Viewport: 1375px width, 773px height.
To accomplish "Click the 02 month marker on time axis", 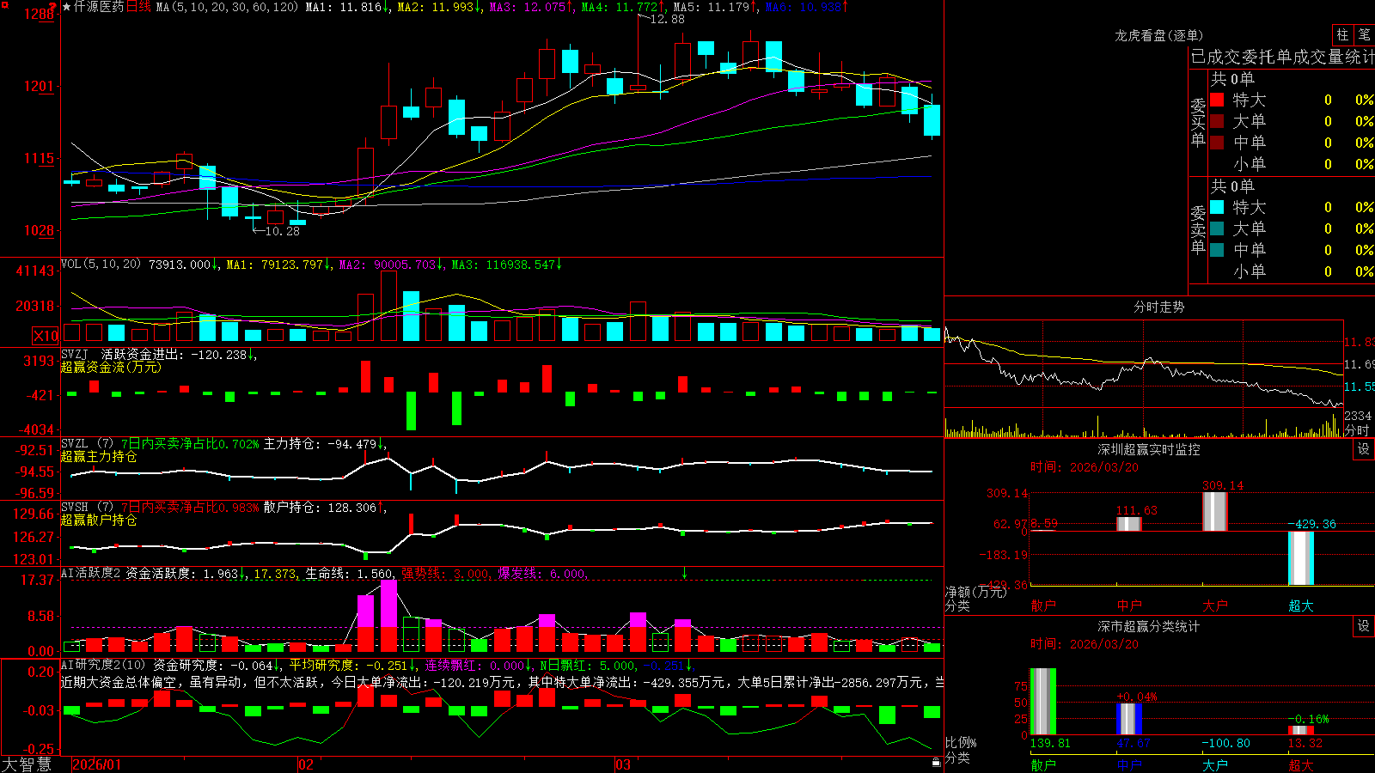I will click(306, 764).
